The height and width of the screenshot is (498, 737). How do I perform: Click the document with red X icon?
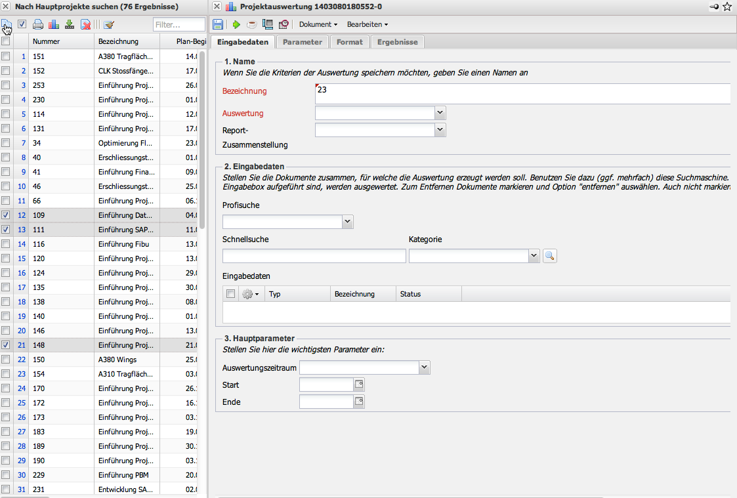point(85,25)
